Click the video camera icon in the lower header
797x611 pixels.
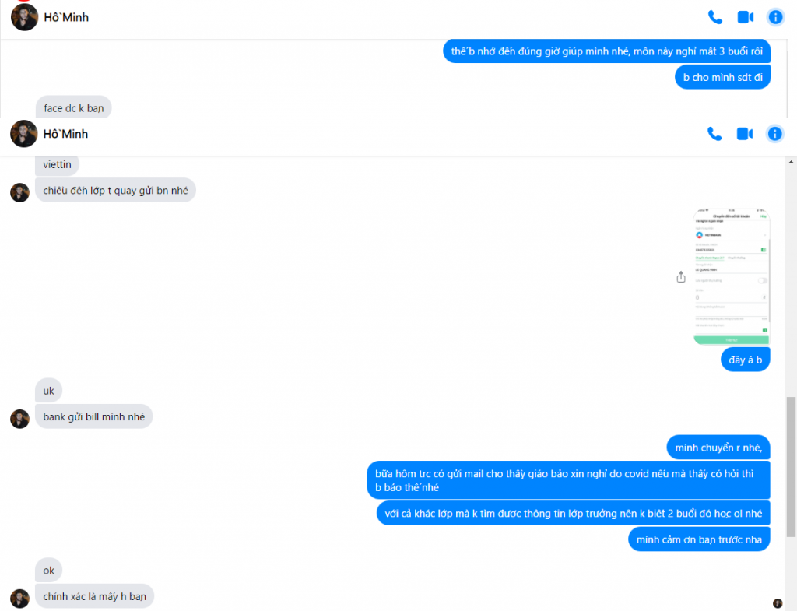(x=745, y=134)
